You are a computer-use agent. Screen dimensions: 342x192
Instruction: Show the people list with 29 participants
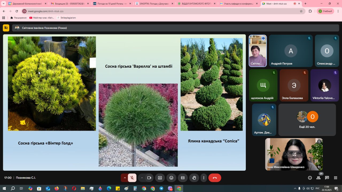click(318, 178)
